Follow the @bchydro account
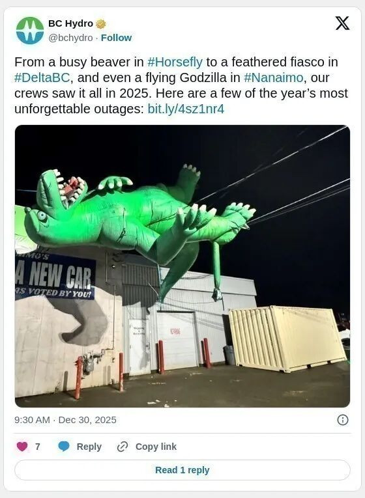This screenshot has width=365, height=498. [x=116, y=38]
